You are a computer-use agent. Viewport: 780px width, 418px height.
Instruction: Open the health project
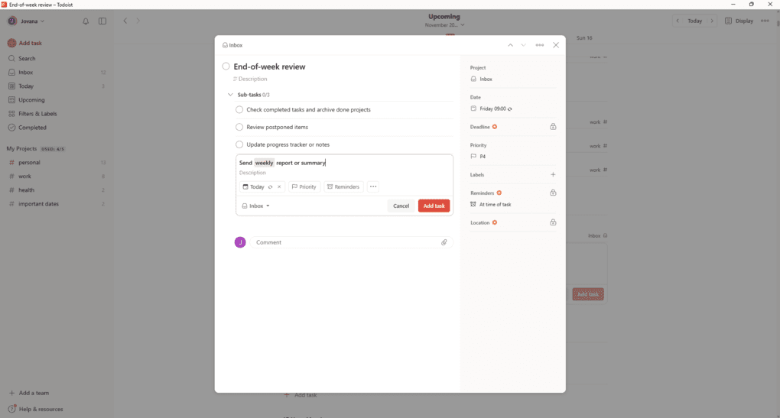57,190
